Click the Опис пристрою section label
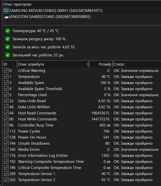The width and height of the screenshot is (161, 186). [17, 4]
